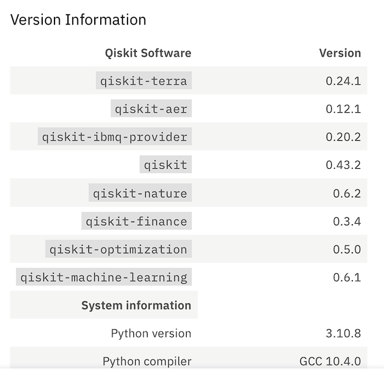The image size is (384, 369).
Task: Select the qiskit-aer package label
Action: click(x=151, y=109)
